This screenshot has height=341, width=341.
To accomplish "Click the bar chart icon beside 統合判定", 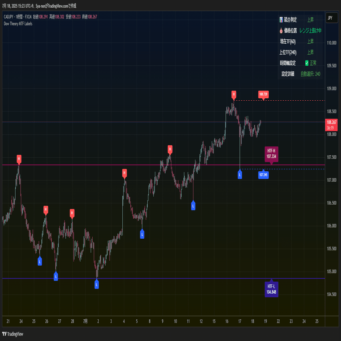I will click(281, 20).
